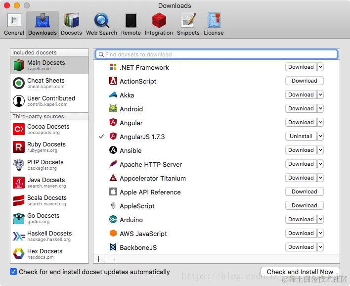Select Go Docsets source
Image resolution: width=350 pixels, height=286 pixels.
(49, 218)
